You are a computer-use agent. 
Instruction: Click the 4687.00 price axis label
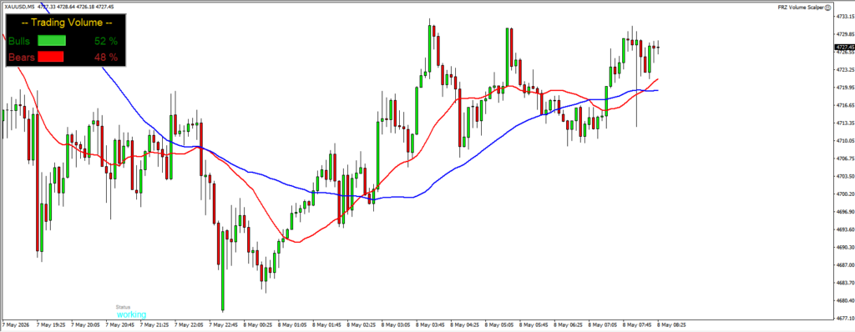tap(844, 265)
